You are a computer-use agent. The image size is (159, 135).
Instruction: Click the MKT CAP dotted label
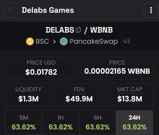130,90
